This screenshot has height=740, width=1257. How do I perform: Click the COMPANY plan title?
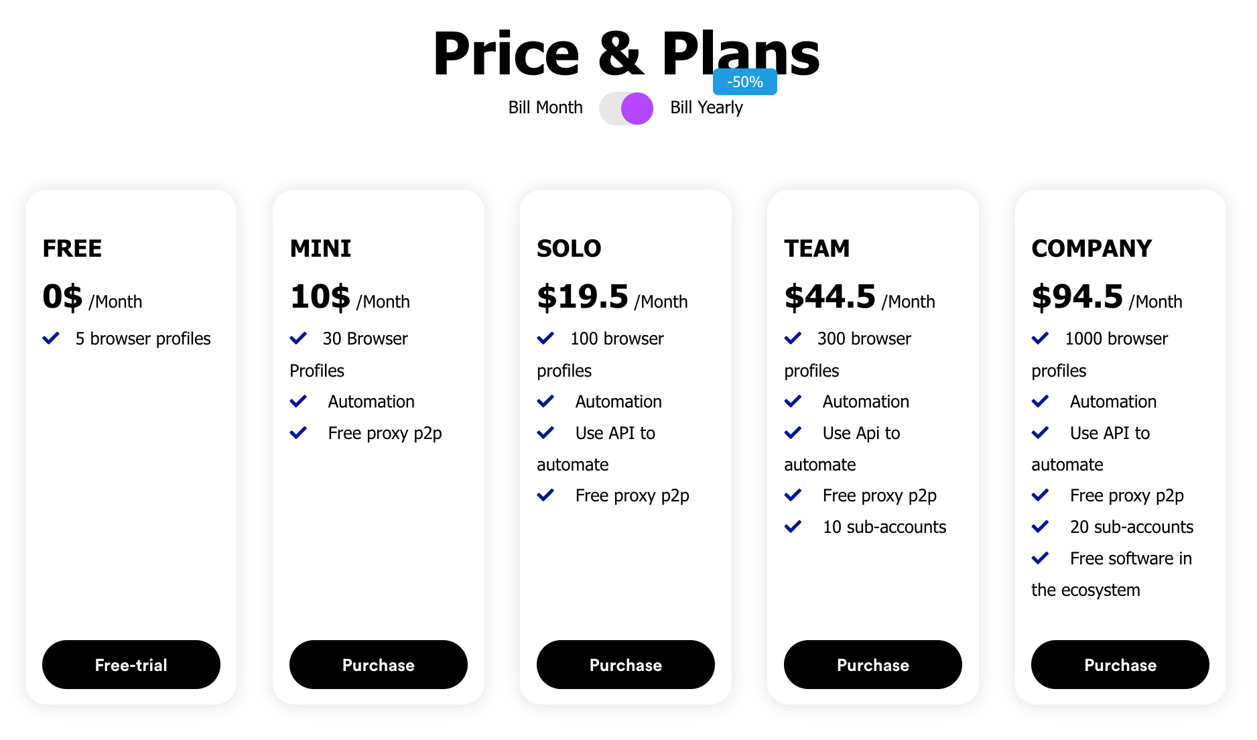tap(1091, 249)
